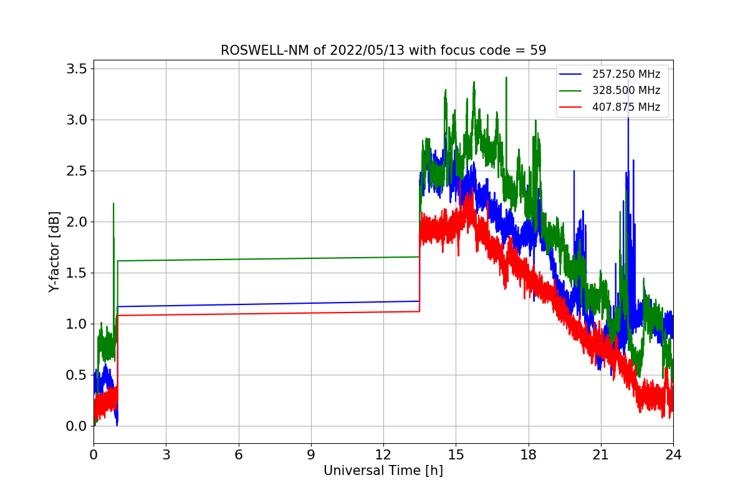Image resolution: width=748 pixels, height=498 pixels.
Task: Click y-axis tick label 3.5
Action: coord(77,68)
